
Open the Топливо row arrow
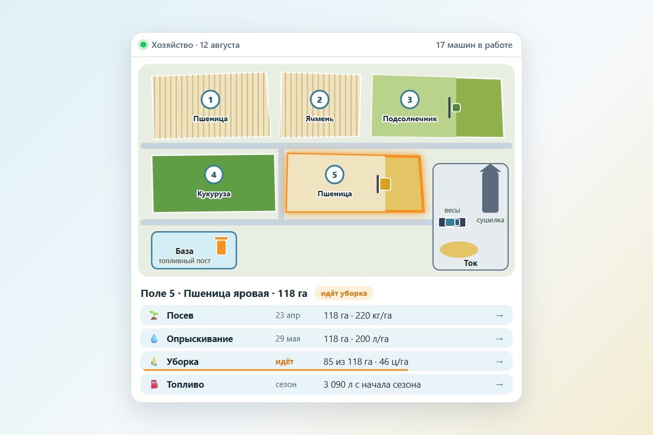[x=499, y=384]
